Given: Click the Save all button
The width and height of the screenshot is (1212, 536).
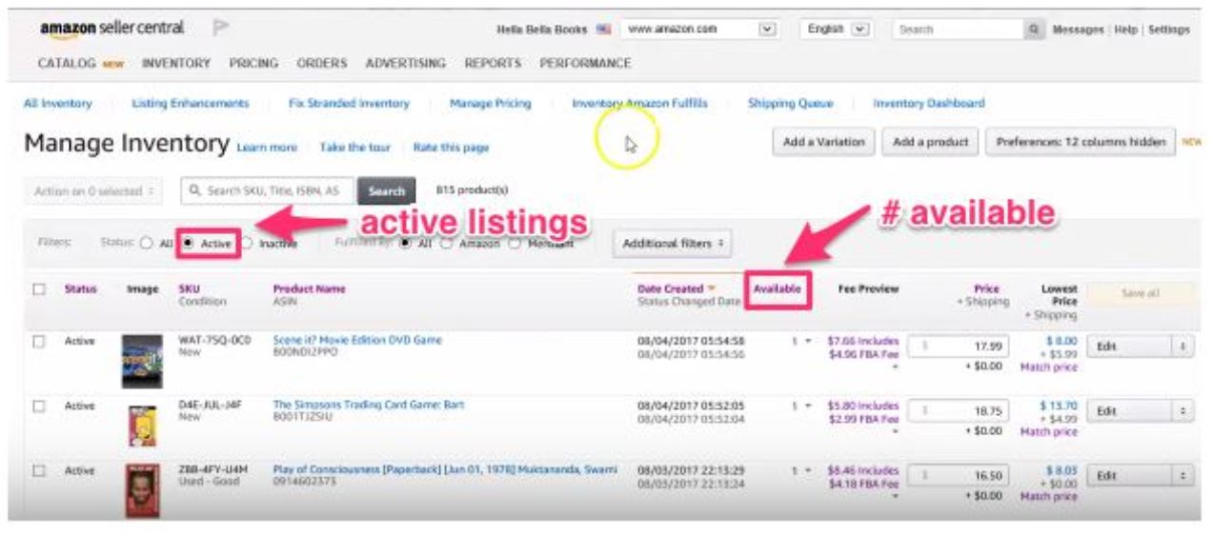Looking at the screenshot, I should point(1140,294).
